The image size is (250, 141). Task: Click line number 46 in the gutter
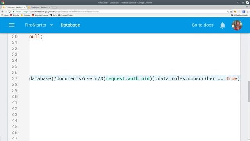click(15, 132)
